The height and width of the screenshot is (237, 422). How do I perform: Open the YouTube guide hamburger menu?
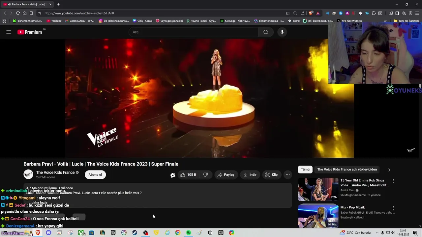[x=9, y=32]
